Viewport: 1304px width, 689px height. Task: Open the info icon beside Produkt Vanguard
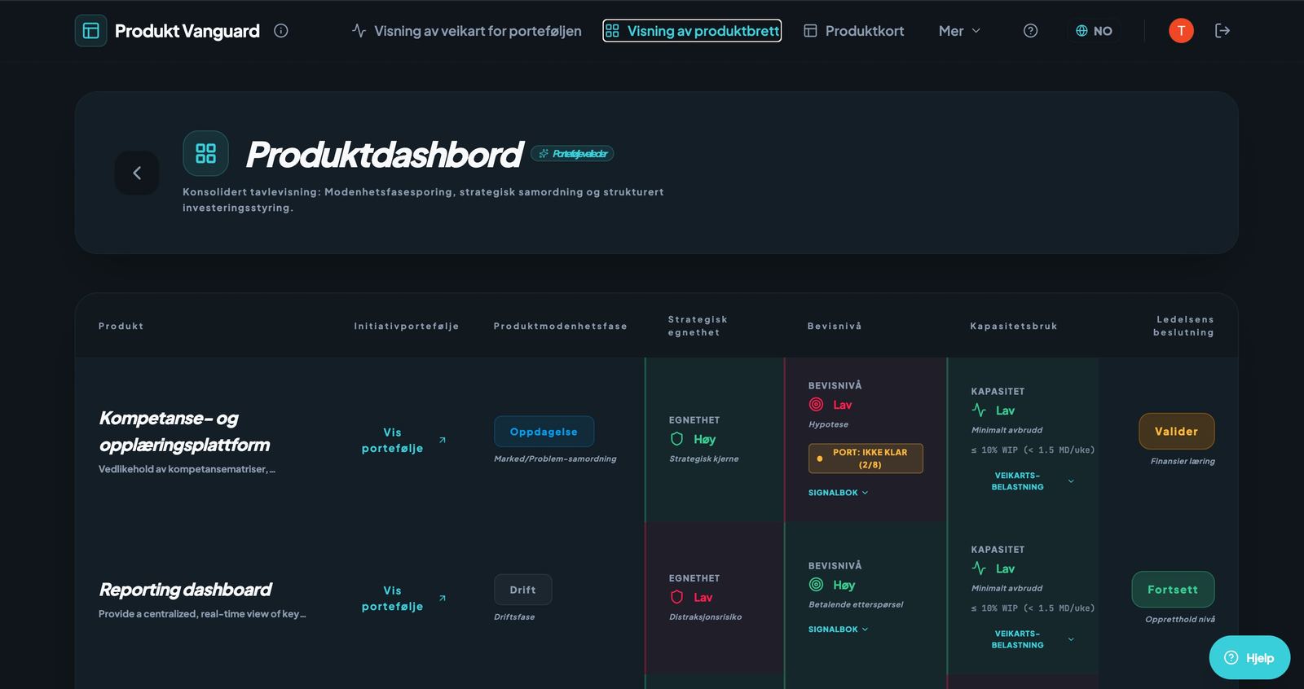coord(281,31)
